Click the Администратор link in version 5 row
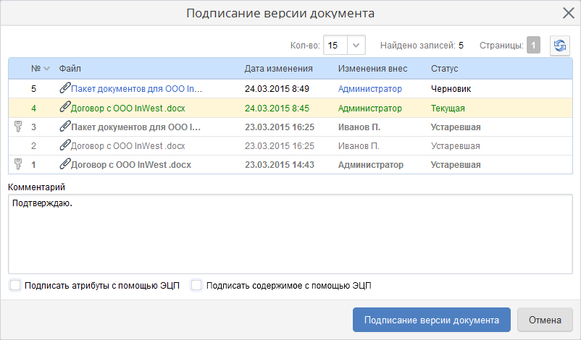The height and width of the screenshot is (340, 581). pyautogui.click(x=369, y=89)
